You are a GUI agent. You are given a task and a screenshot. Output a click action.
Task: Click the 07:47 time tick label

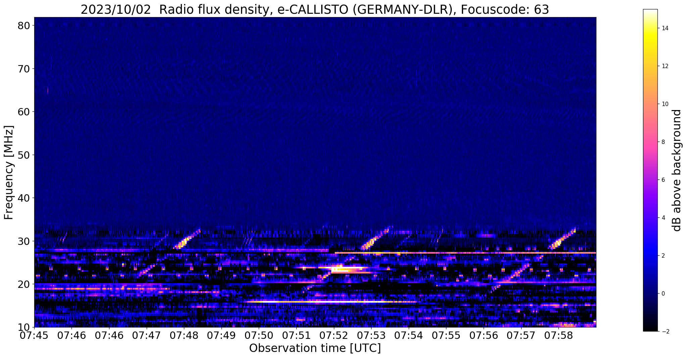(146, 336)
